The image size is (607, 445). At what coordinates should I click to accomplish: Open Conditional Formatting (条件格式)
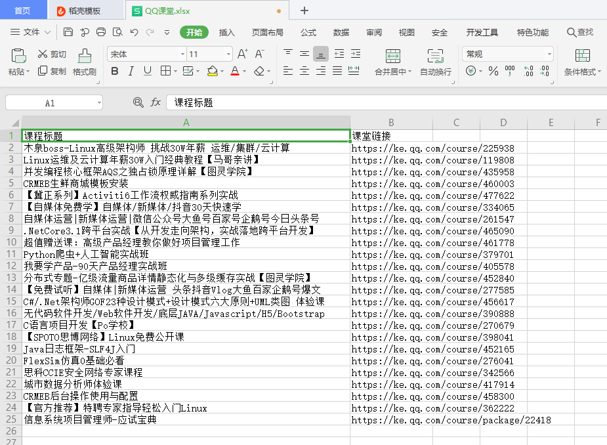tap(582, 62)
